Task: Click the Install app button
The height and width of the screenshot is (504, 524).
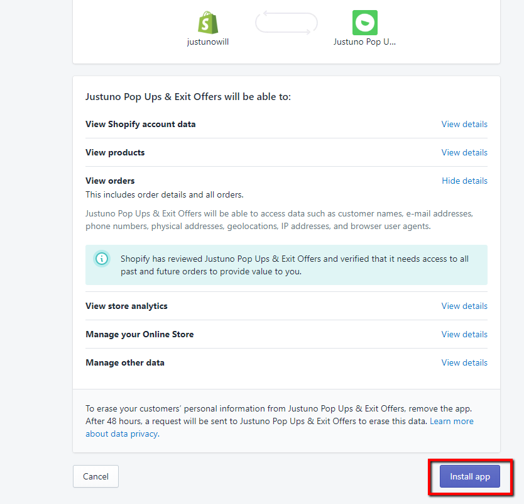Action: point(469,476)
